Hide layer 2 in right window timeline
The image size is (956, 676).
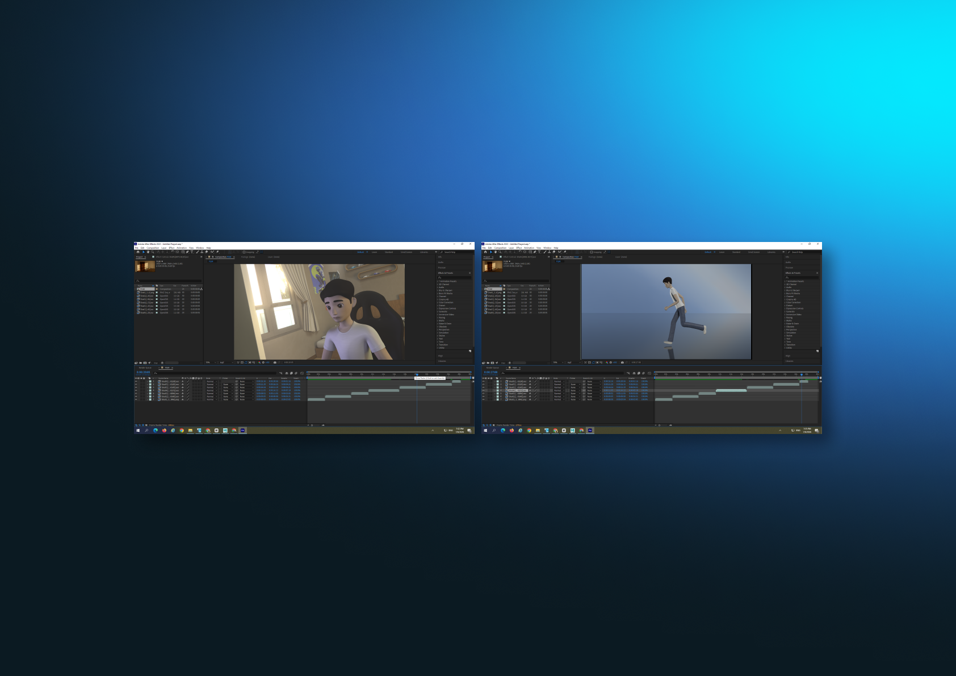point(483,384)
